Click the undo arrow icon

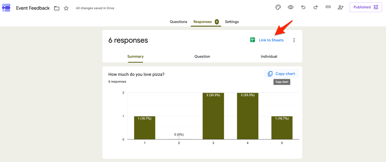pos(303,7)
